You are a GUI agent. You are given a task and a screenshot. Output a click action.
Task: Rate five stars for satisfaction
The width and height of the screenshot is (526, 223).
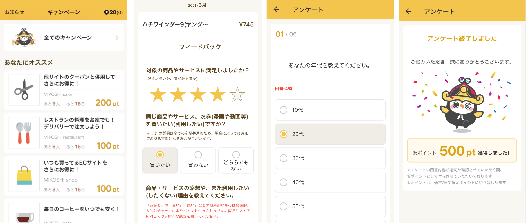point(238,94)
